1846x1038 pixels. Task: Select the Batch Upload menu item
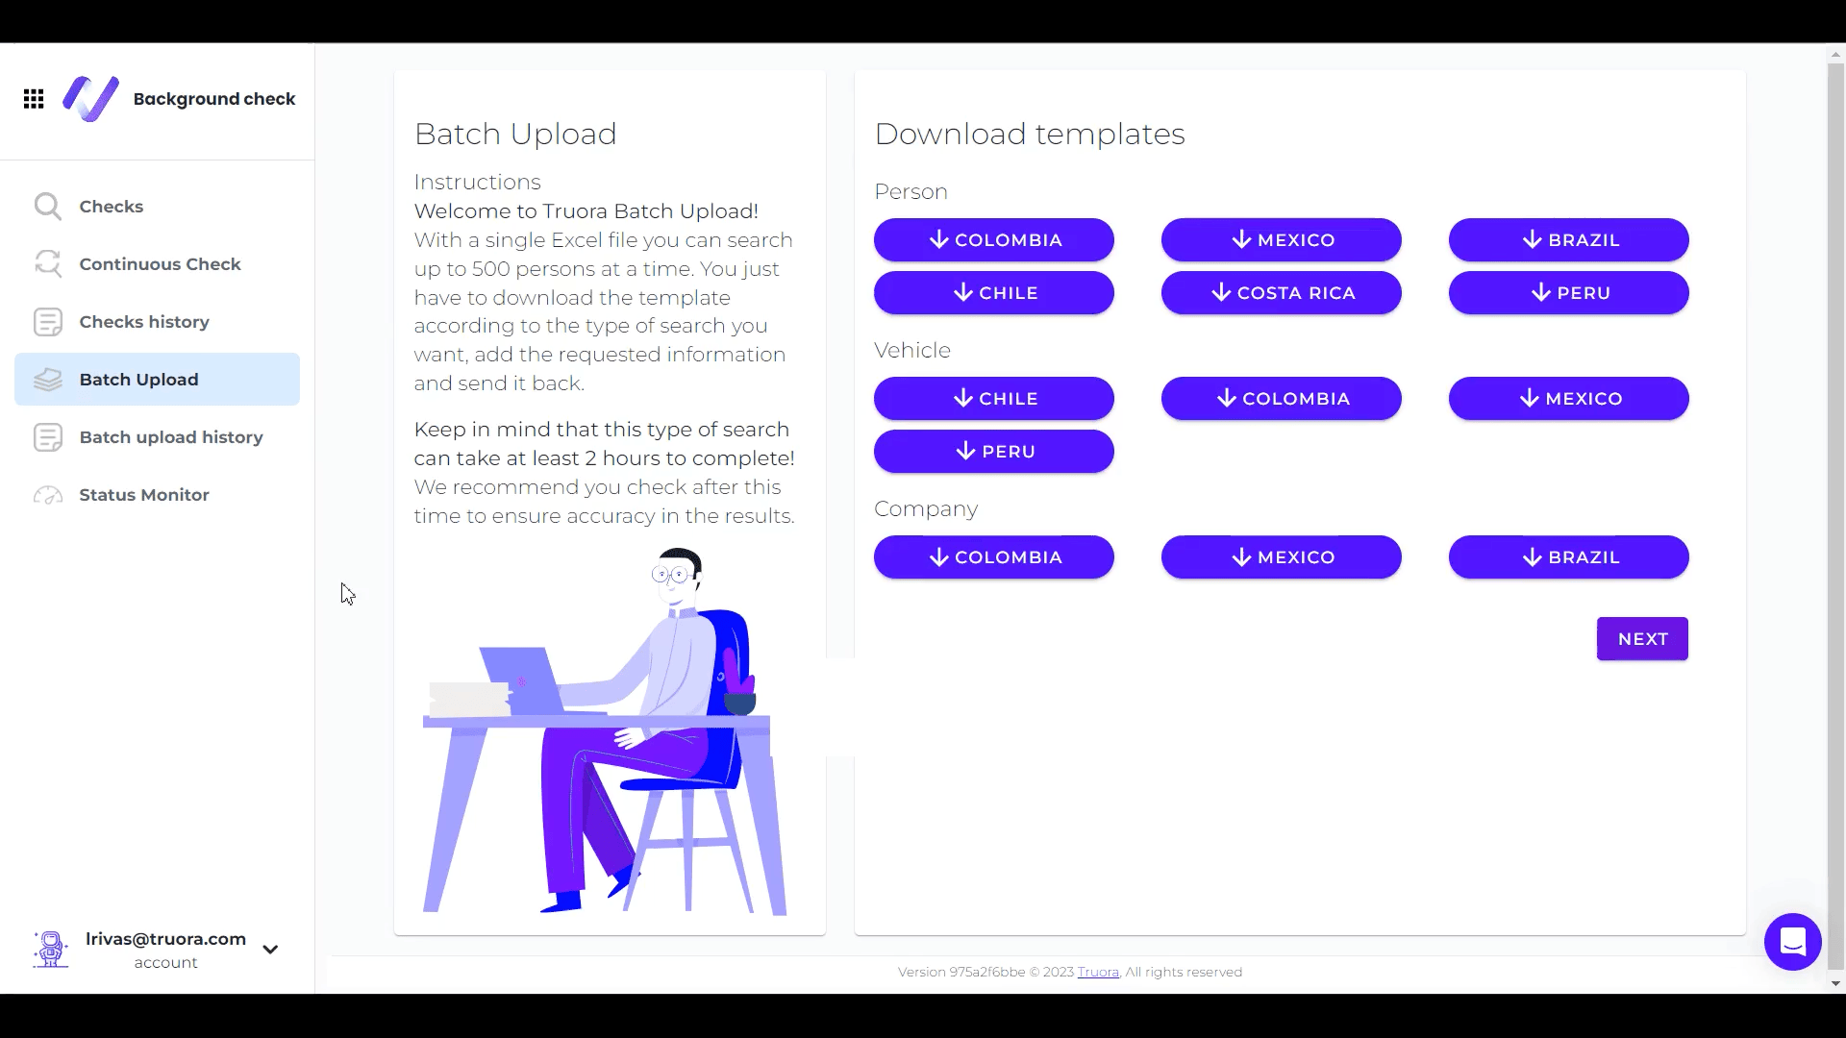point(138,379)
